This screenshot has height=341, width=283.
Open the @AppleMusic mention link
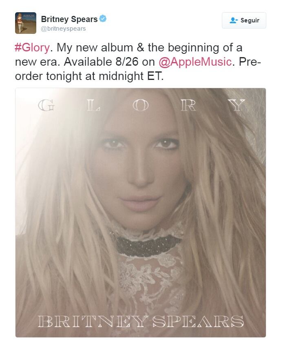195,62
